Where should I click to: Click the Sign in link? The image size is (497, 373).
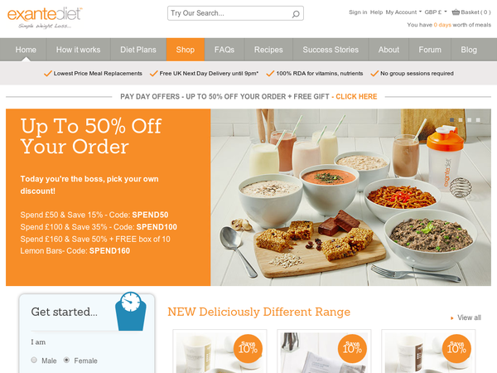[x=358, y=12]
